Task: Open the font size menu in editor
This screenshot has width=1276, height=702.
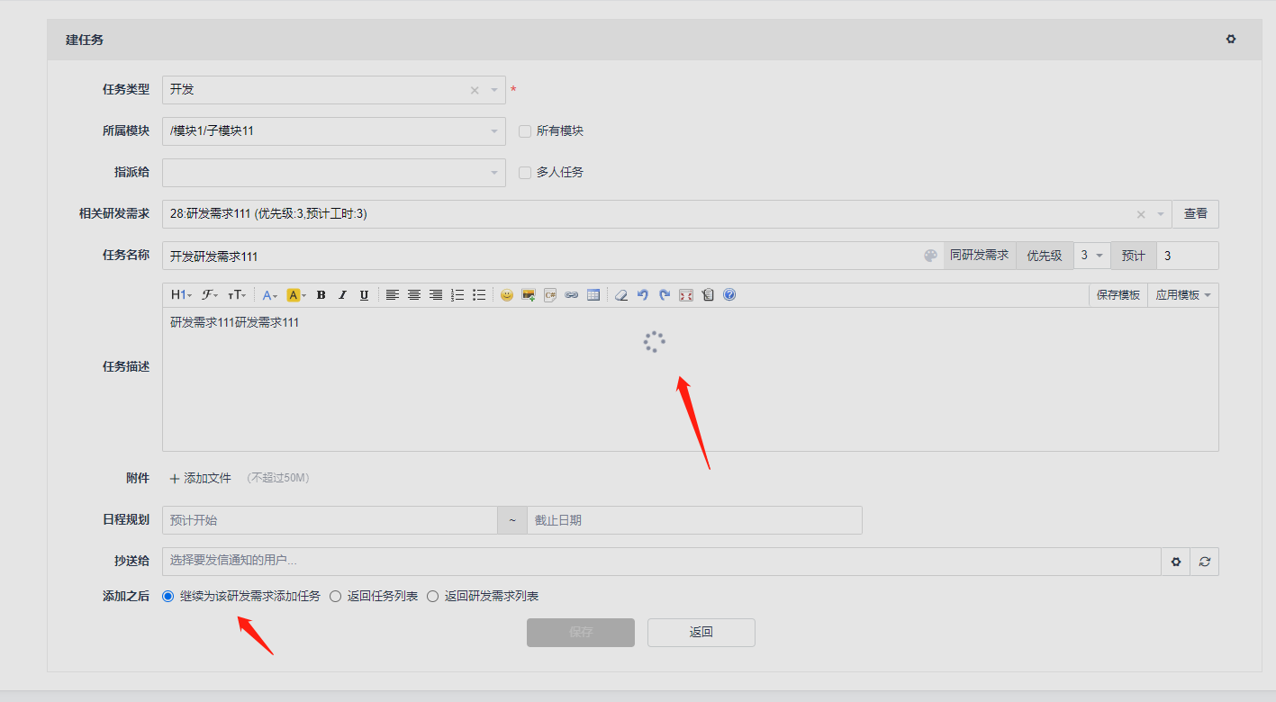Action: 237,295
